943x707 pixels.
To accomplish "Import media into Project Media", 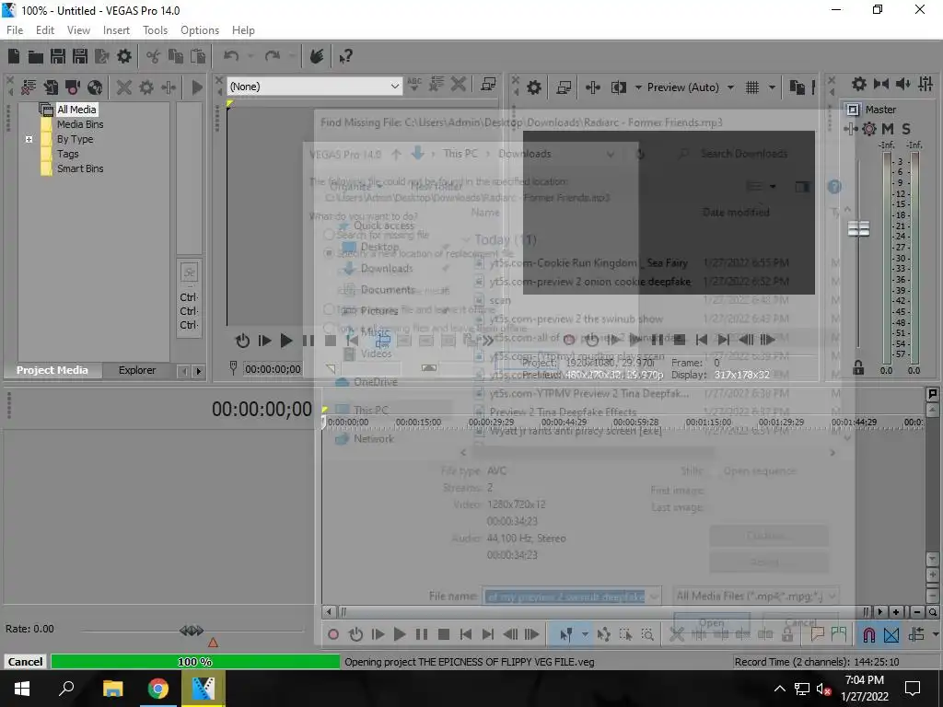I will coord(51,87).
